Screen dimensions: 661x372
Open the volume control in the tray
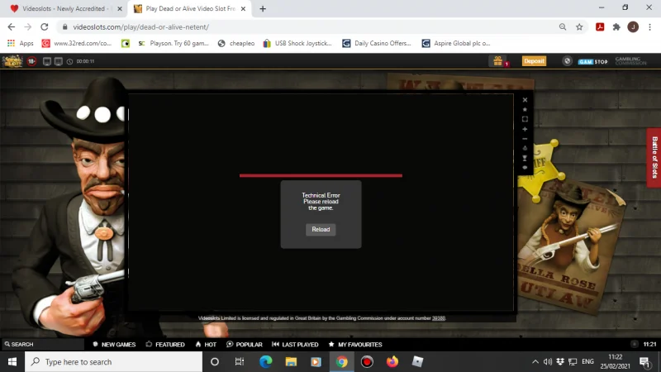(548, 362)
